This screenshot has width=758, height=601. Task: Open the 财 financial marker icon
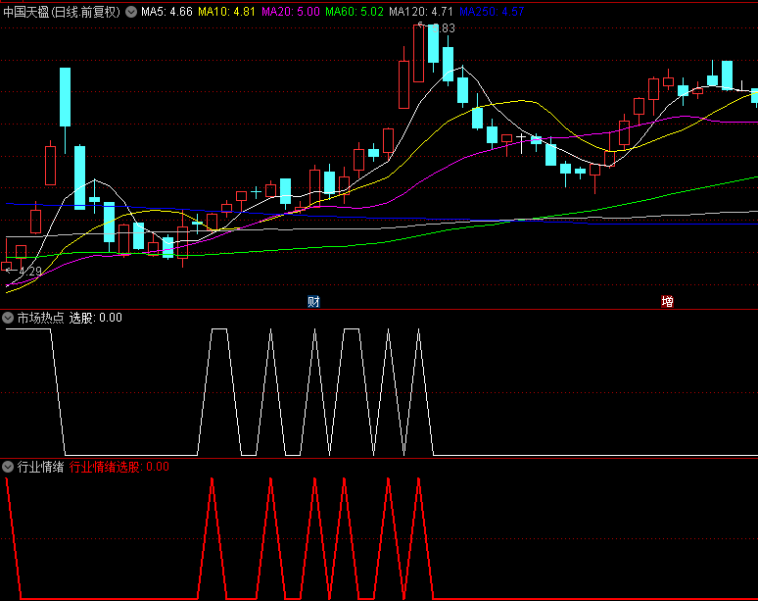313,302
